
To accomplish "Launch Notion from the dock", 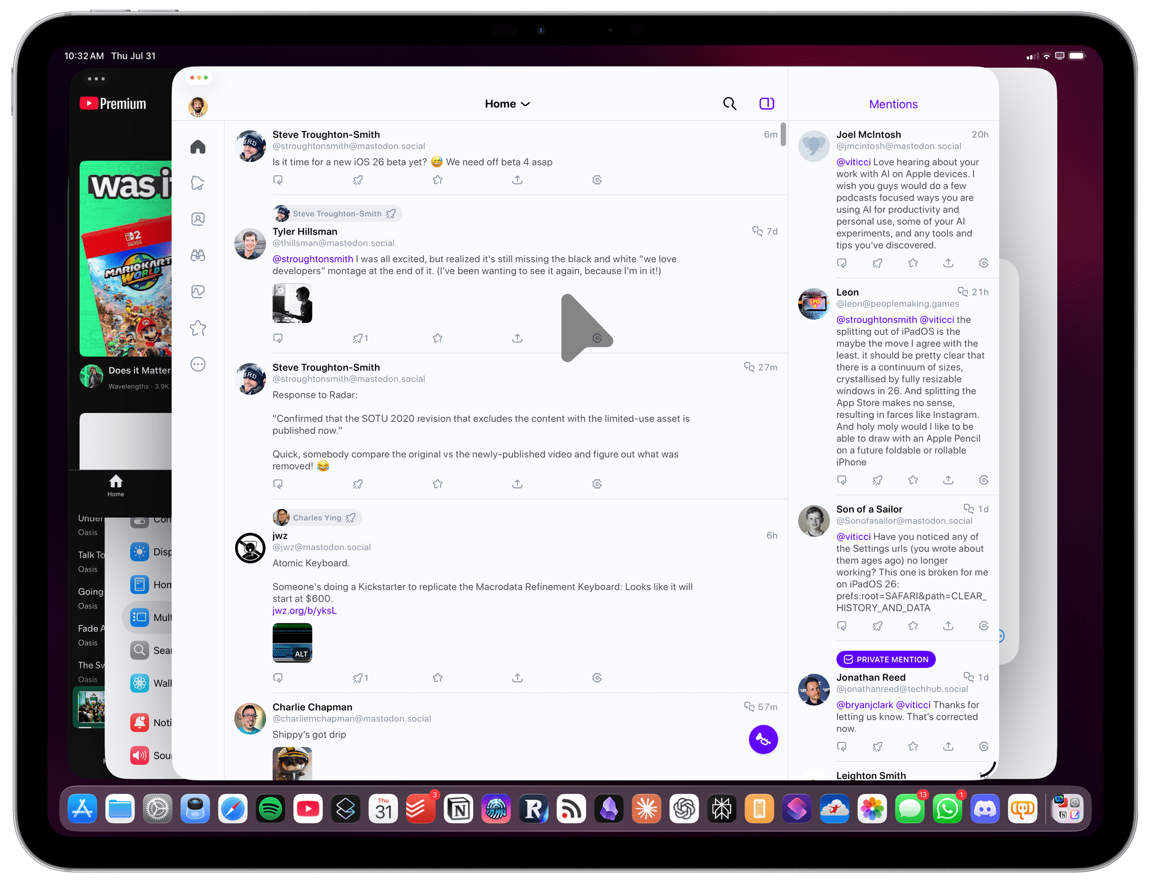I will (x=459, y=809).
